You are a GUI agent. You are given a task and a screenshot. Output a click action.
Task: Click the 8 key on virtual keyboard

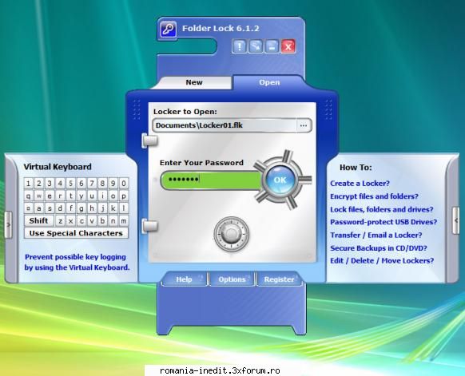[x=102, y=184]
